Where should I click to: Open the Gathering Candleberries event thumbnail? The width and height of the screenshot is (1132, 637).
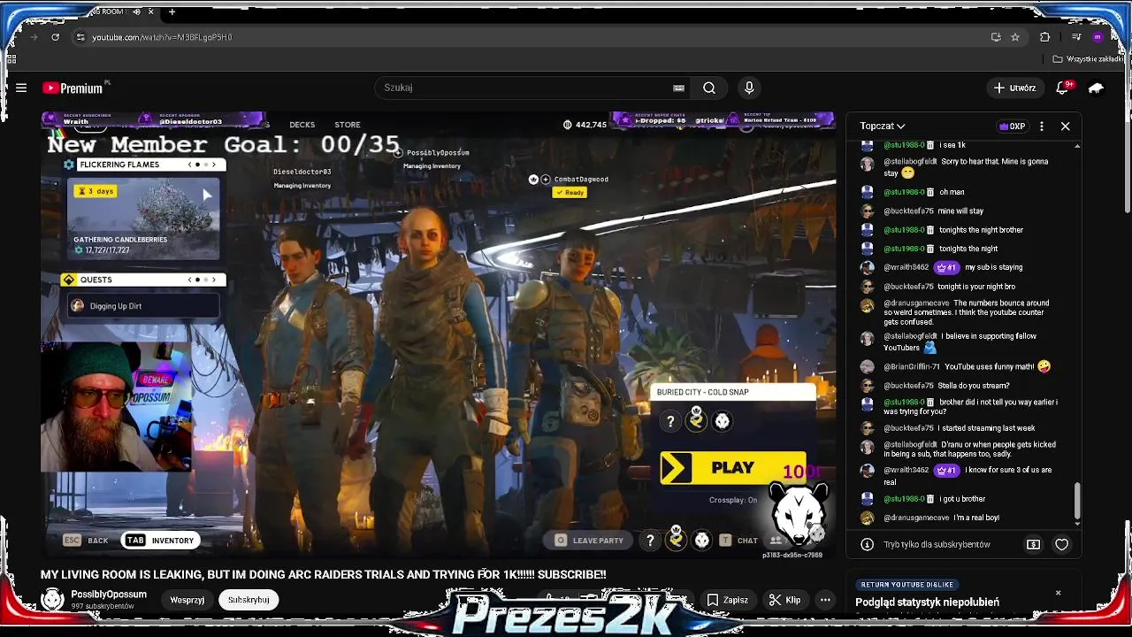143,219
